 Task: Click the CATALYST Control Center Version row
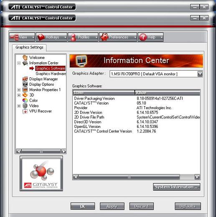pos(136,131)
